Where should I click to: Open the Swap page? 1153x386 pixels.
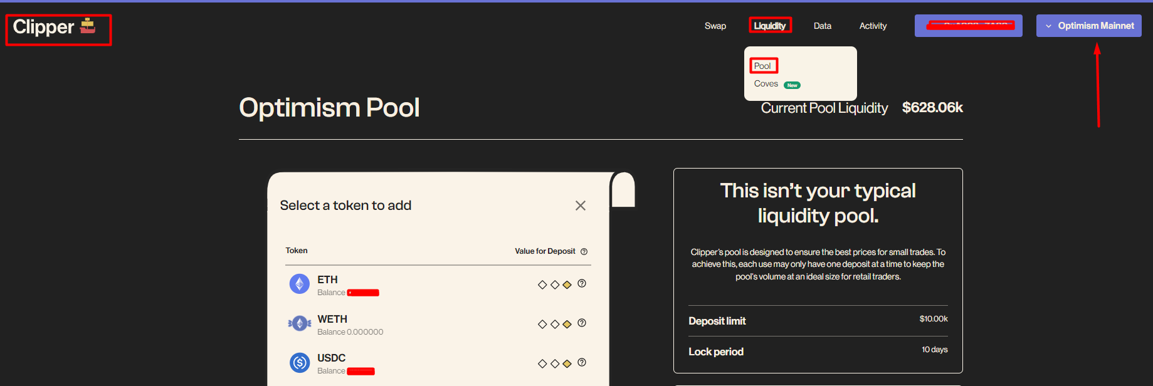(715, 26)
